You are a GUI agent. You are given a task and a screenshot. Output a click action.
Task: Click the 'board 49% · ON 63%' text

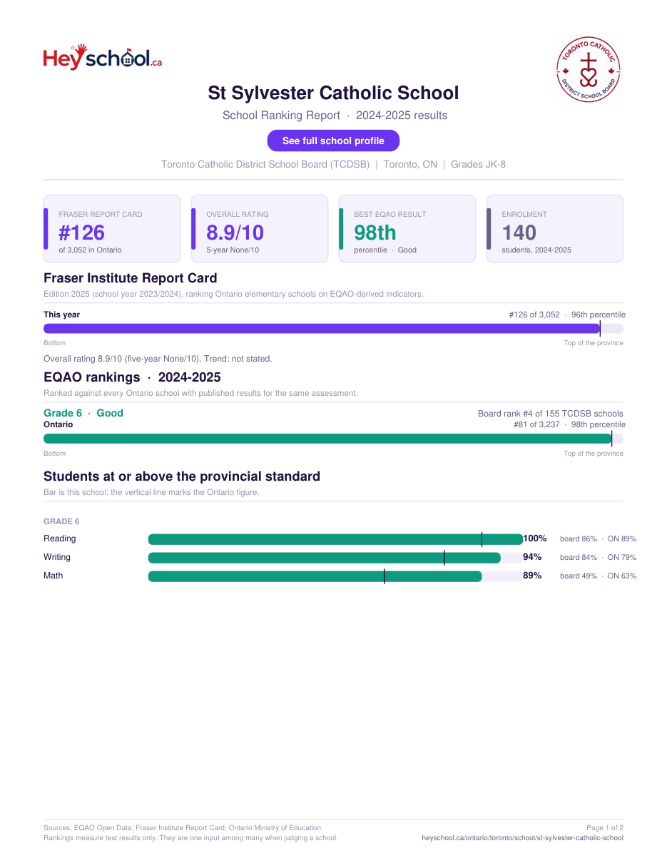598,576
